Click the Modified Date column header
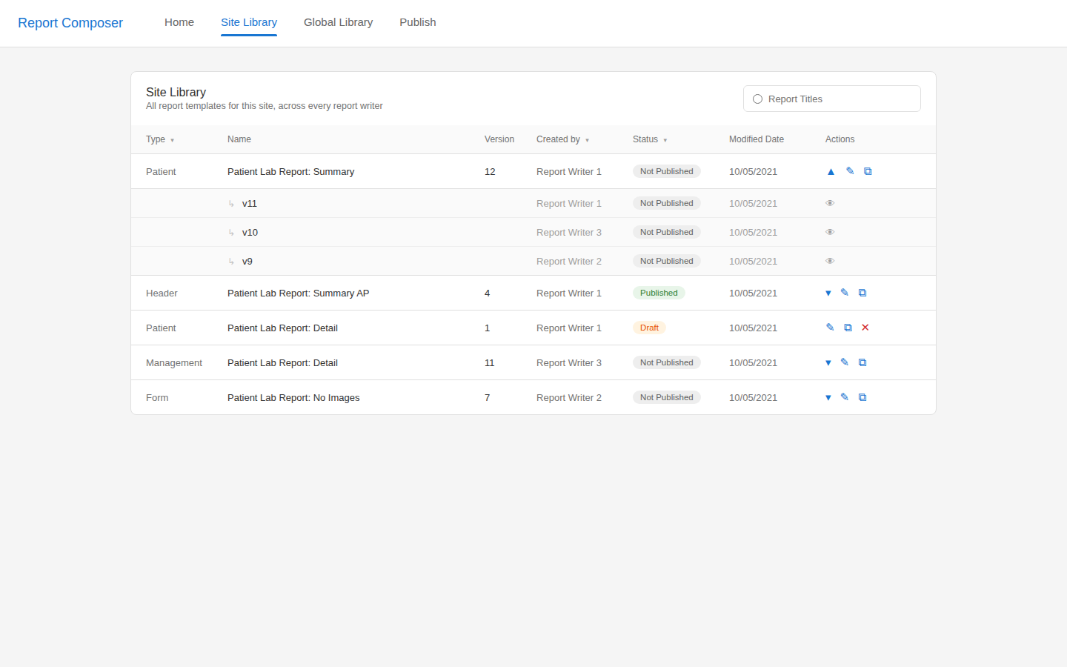Screen dimensions: 1067x667 (757, 139)
